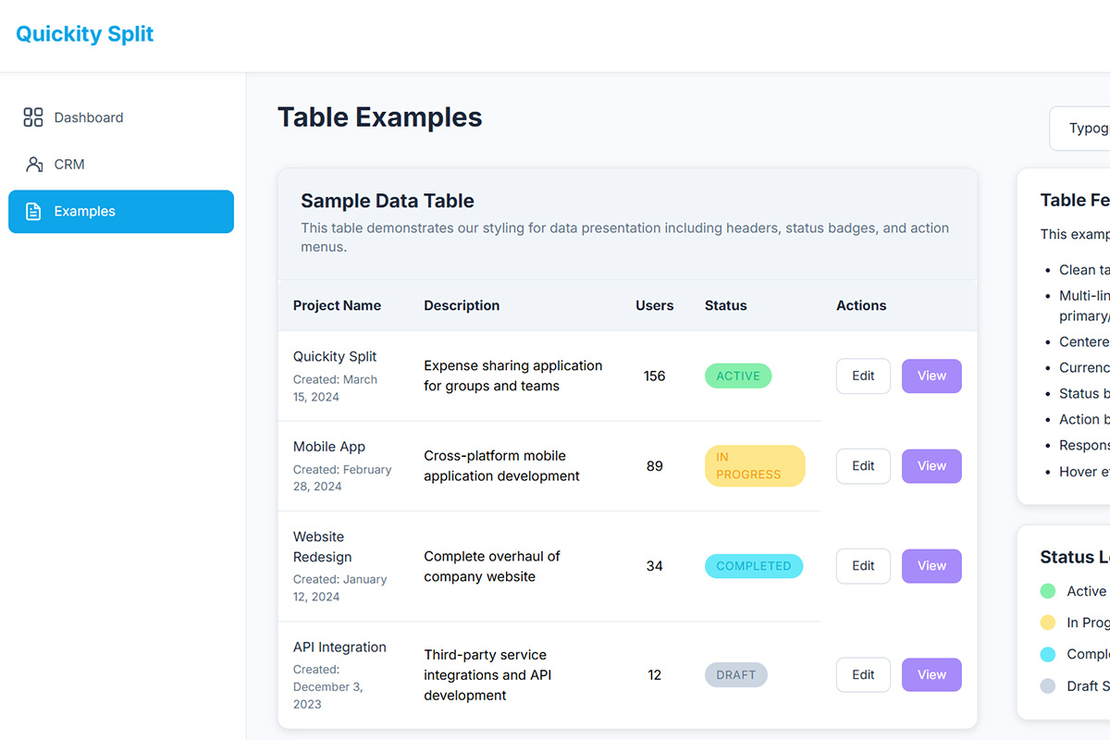Edit the Quickity Split project row
Image resolution: width=1110 pixels, height=740 pixels.
[x=863, y=376]
